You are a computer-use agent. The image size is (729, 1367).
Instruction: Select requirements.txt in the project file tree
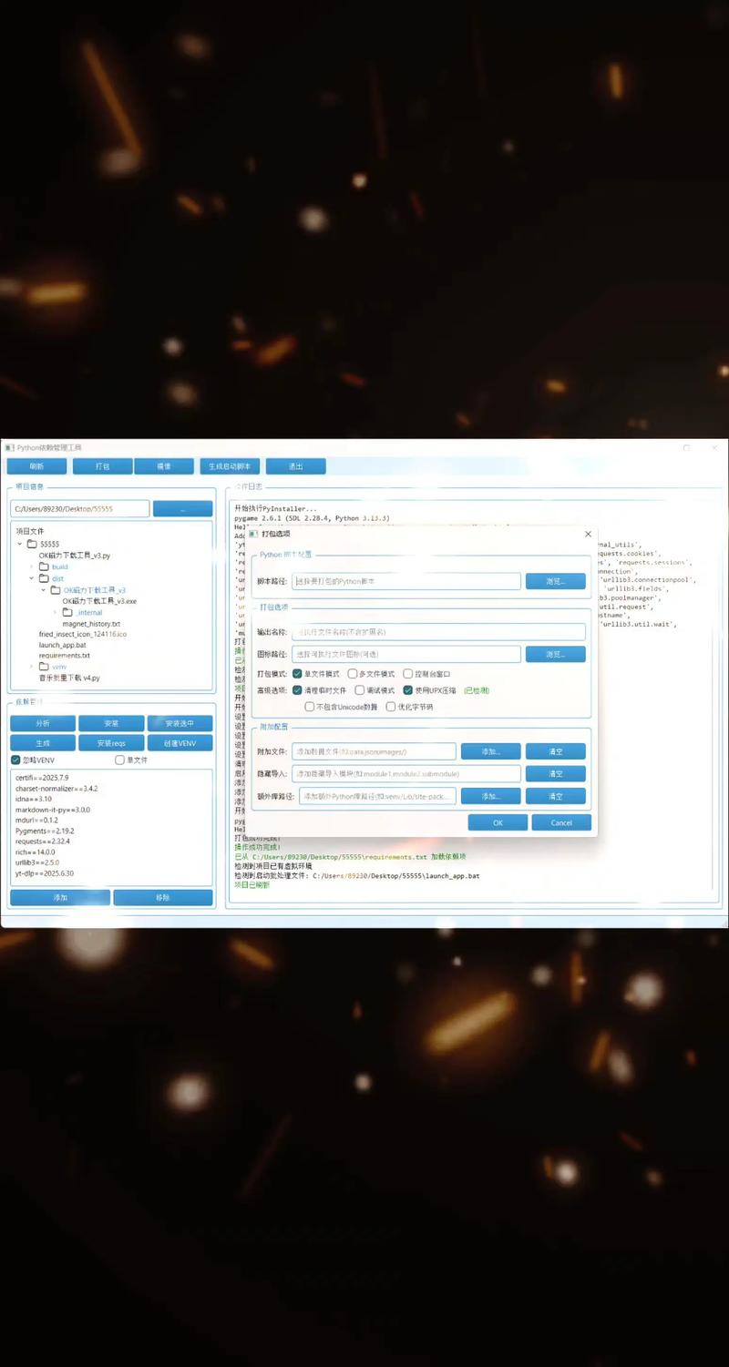tap(64, 656)
